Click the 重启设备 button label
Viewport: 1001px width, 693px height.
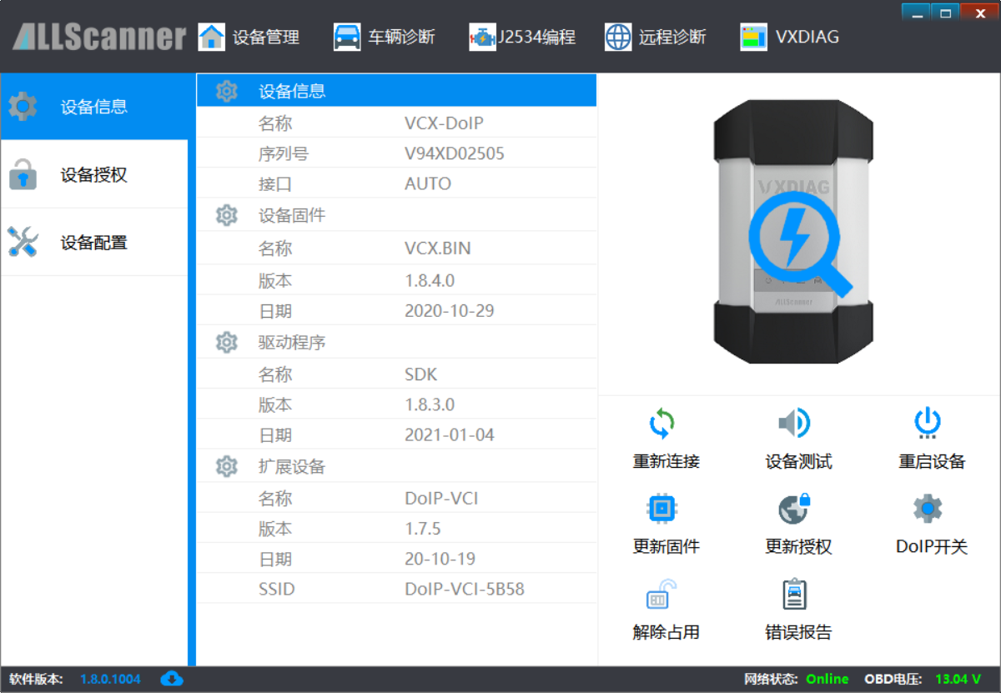(932, 461)
